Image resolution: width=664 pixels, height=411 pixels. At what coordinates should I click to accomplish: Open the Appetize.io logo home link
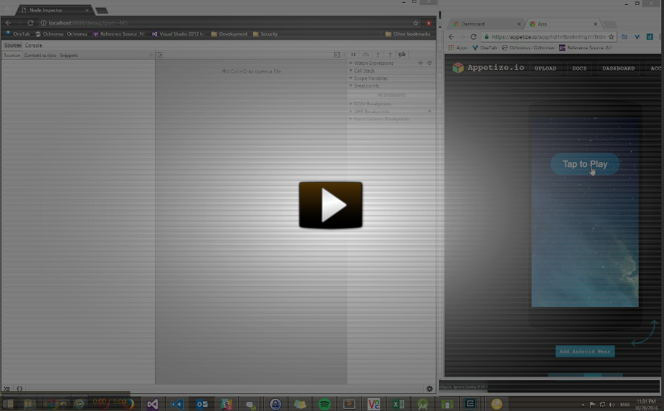[x=488, y=68]
